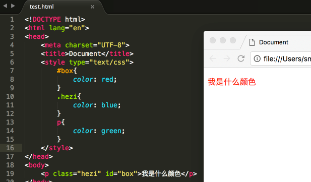Focus the file:///Users address bar
311x182 pixels.
(x=281, y=58)
